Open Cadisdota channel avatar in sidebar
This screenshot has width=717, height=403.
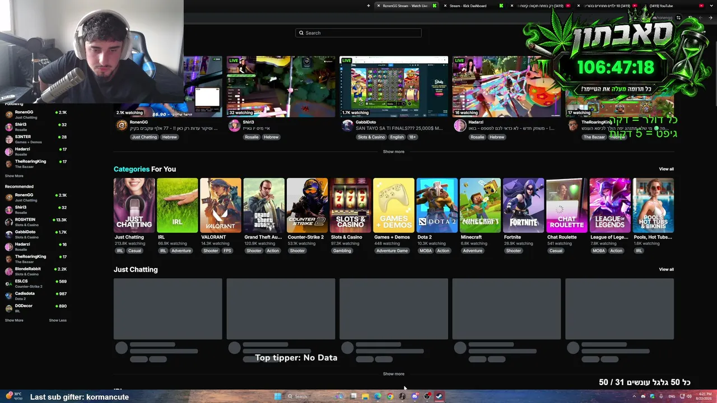[9, 296]
